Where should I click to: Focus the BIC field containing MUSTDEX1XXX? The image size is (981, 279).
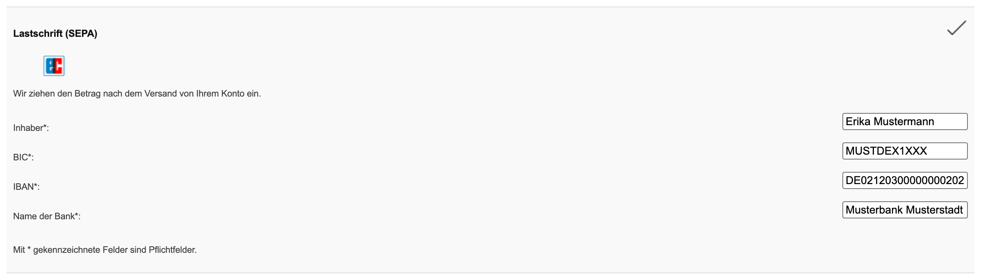pos(905,151)
